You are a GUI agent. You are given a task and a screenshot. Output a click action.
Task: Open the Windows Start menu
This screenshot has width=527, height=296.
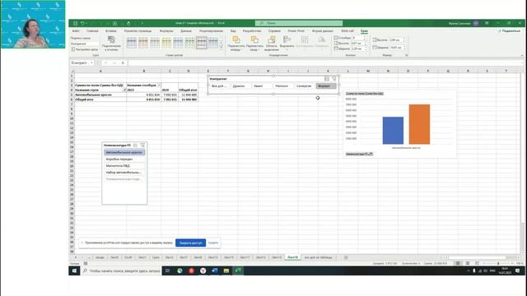point(74,271)
